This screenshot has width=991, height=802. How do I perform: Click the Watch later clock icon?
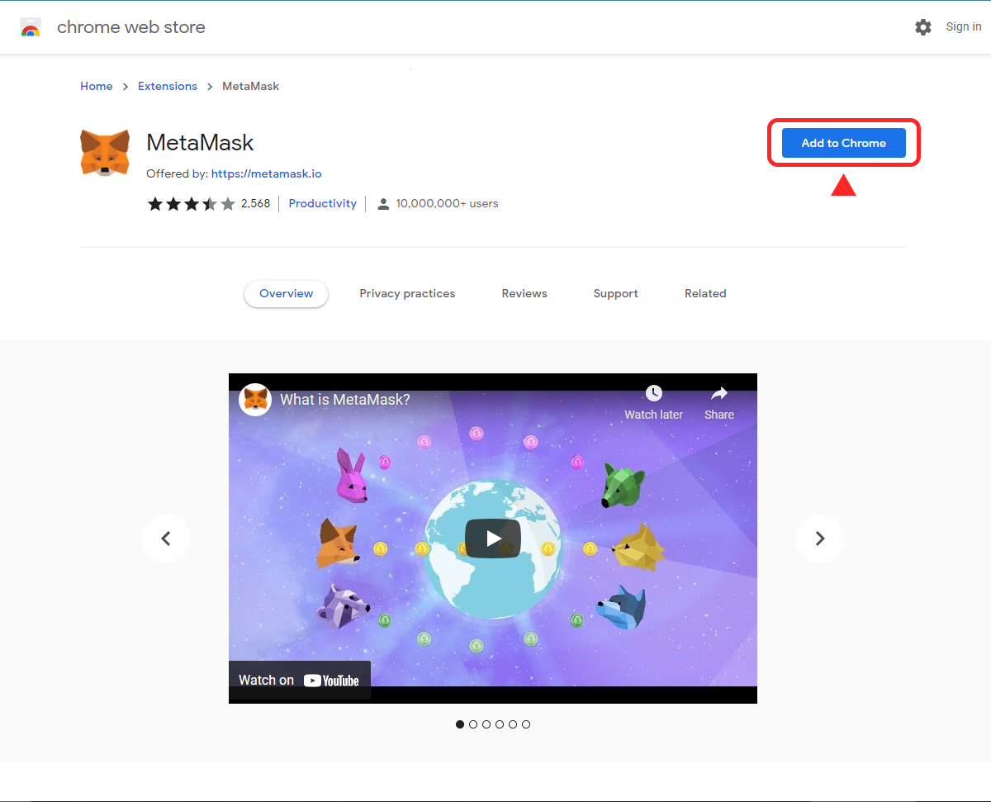(654, 393)
